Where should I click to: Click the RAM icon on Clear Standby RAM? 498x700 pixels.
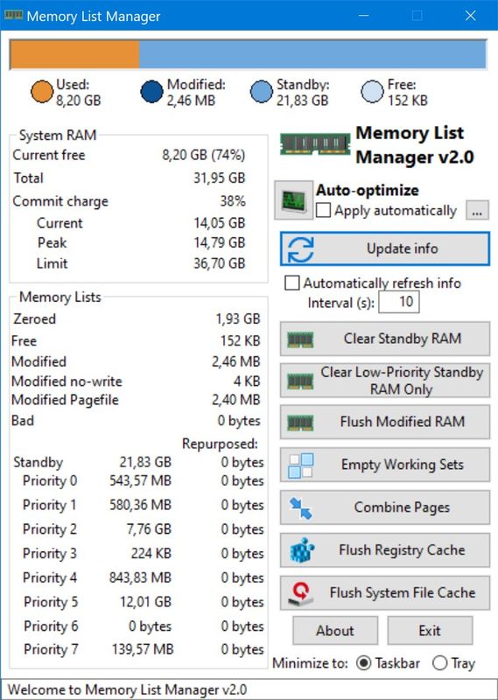point(300,339)
